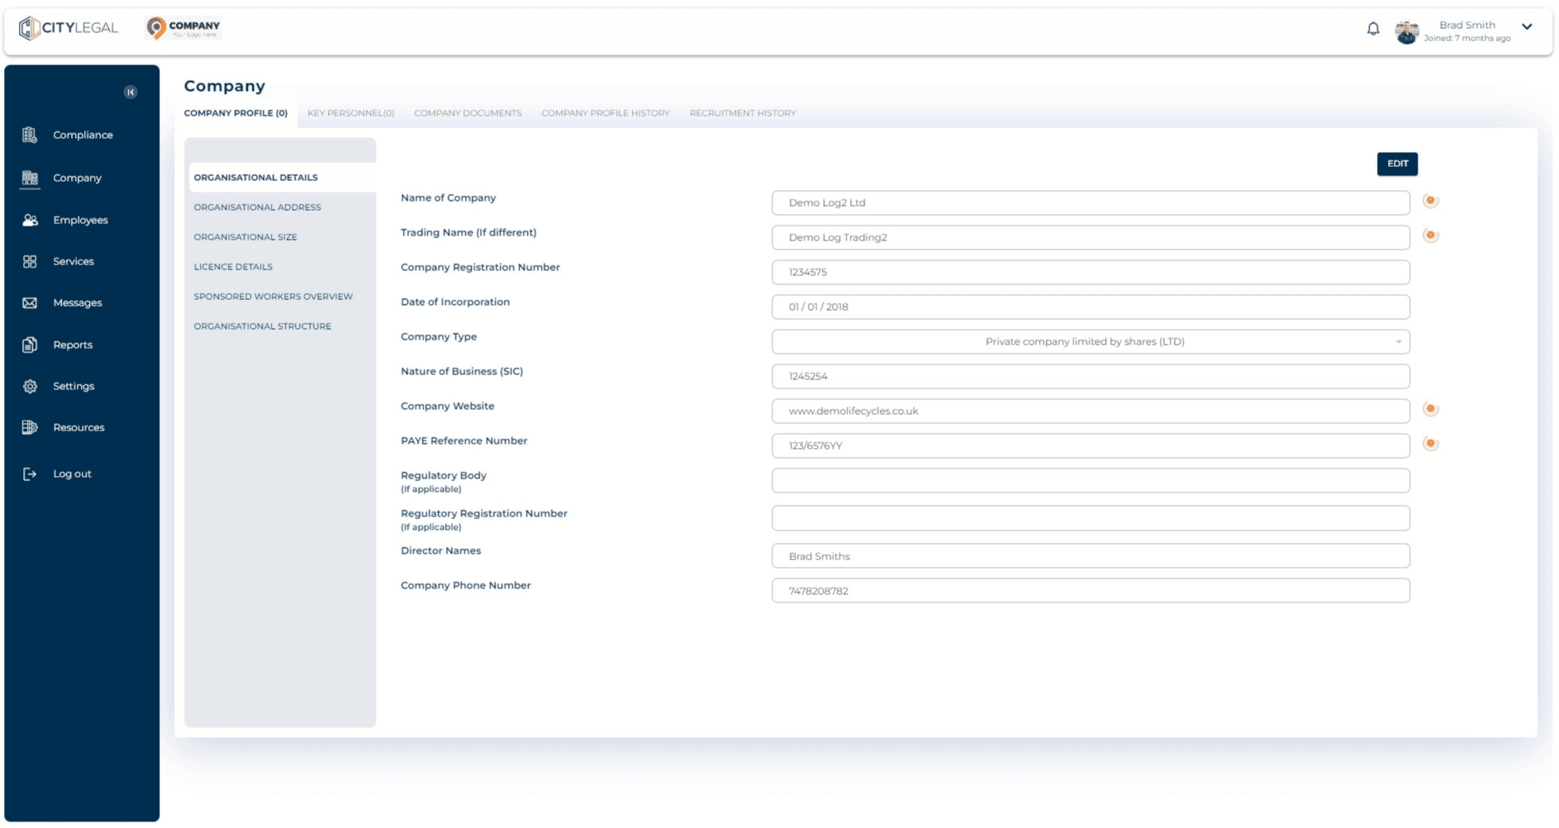Click the Company Phone Number field
The image size is (1559, 828).
[1091, 591]
